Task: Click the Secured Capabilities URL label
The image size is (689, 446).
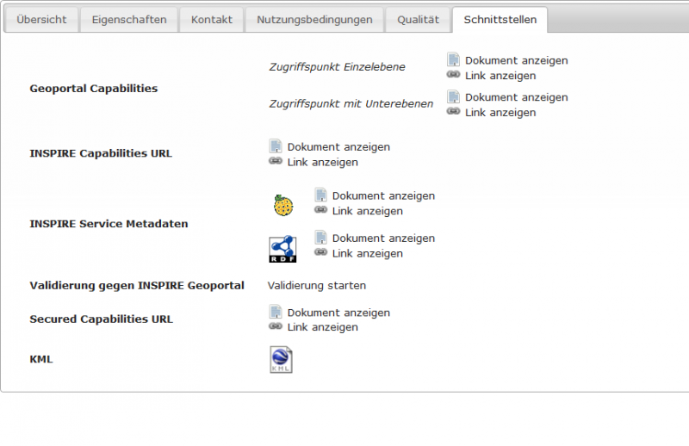Action: 101,319
